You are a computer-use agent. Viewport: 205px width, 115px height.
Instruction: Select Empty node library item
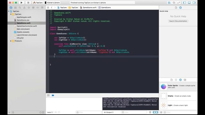[x=178, y=96]
